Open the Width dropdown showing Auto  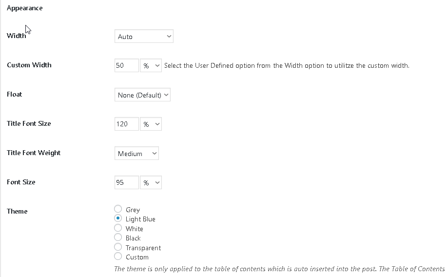click(144, 36)
